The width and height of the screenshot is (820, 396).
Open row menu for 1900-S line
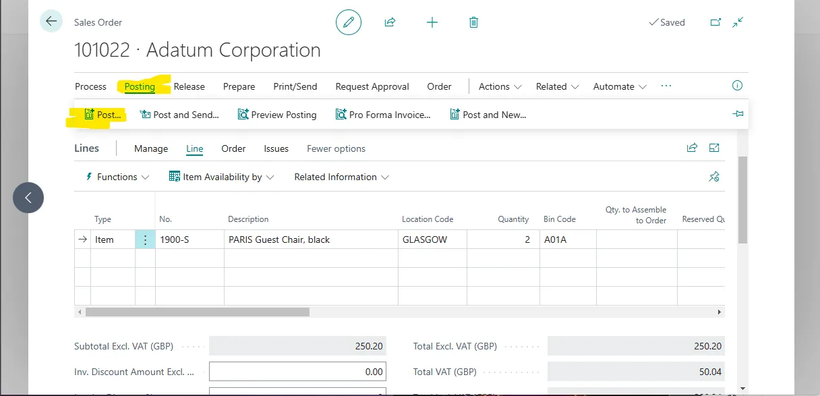pos(145,239)
